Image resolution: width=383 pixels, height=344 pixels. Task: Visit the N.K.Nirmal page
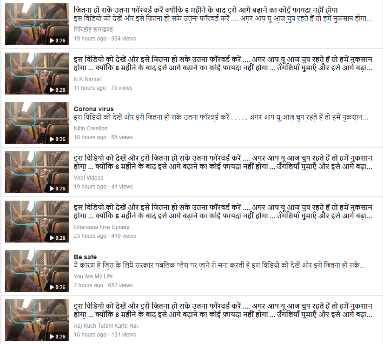pyautogui.click(x=87, y=79)
